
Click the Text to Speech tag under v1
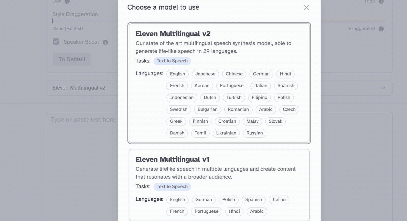tap(172, 187)
